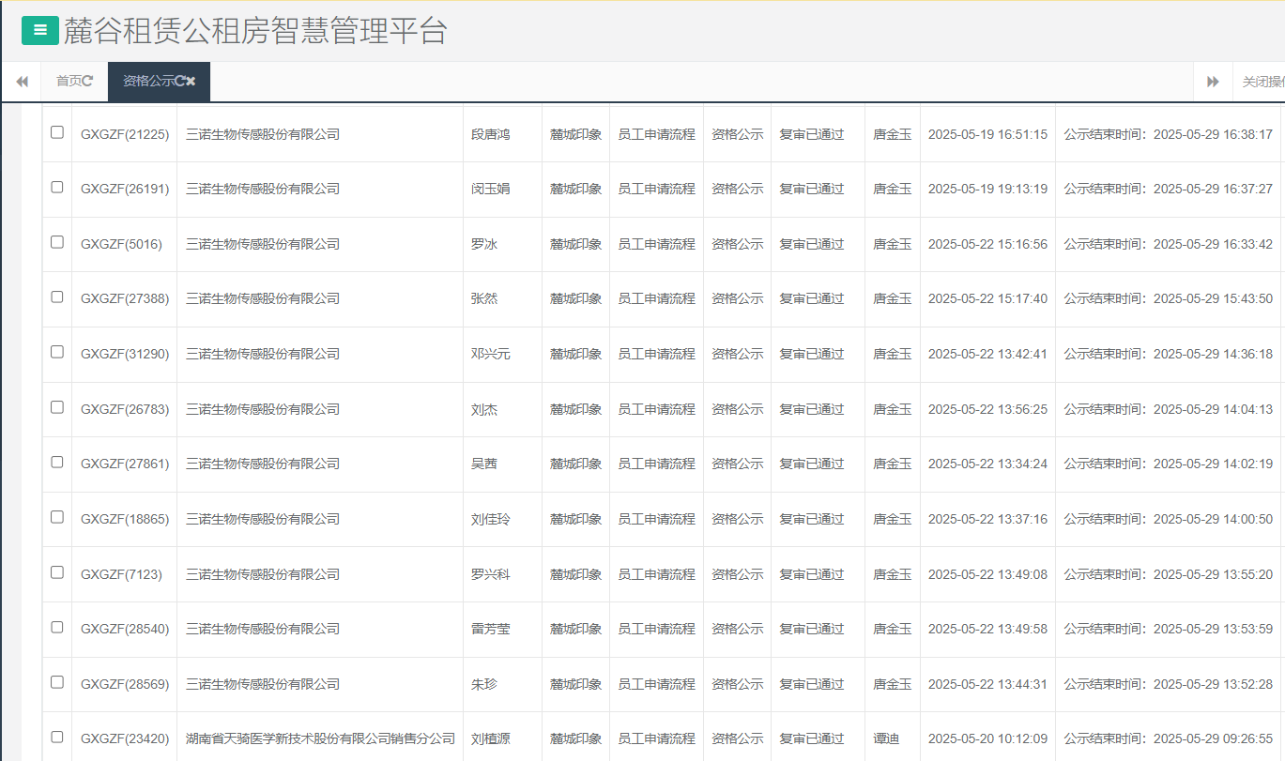
Task: Select the table row for applicant 刘杰
Action: pos(483,408)
